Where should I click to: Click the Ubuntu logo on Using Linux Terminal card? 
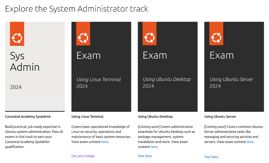[83, 38]
